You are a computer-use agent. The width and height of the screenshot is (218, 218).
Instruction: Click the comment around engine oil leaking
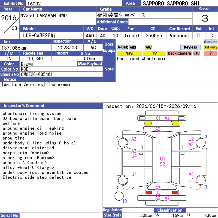point(33,128)
